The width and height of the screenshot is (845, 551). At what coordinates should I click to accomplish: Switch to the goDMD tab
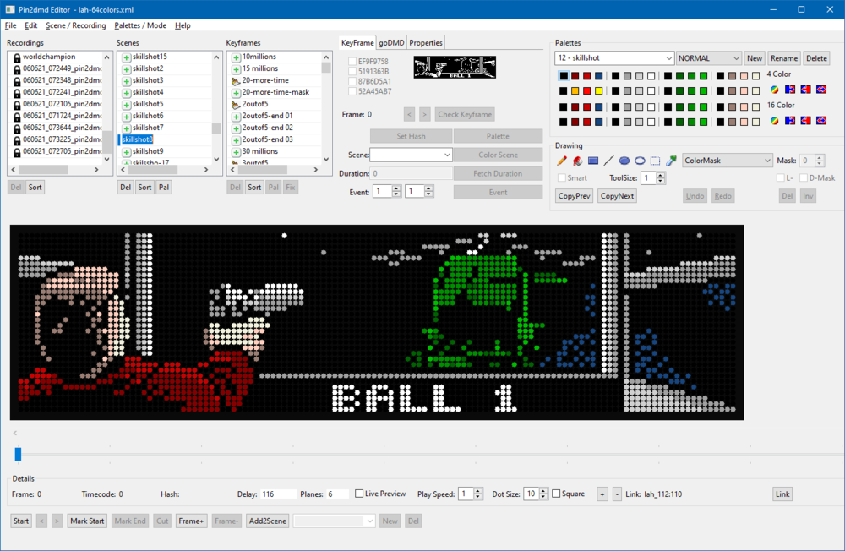click(391, 42)
